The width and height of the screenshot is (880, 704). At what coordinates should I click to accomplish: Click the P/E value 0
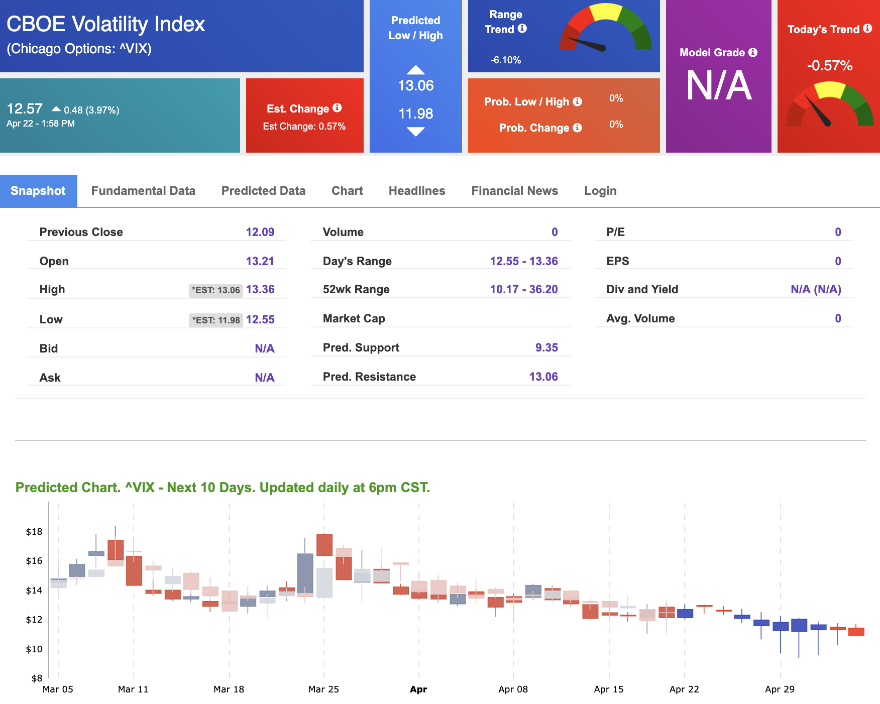pyautogui.click(x=838, y=232)
